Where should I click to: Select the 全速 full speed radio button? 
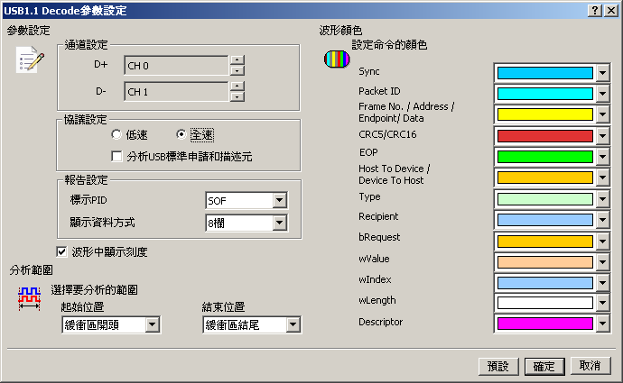pos(181,134)
